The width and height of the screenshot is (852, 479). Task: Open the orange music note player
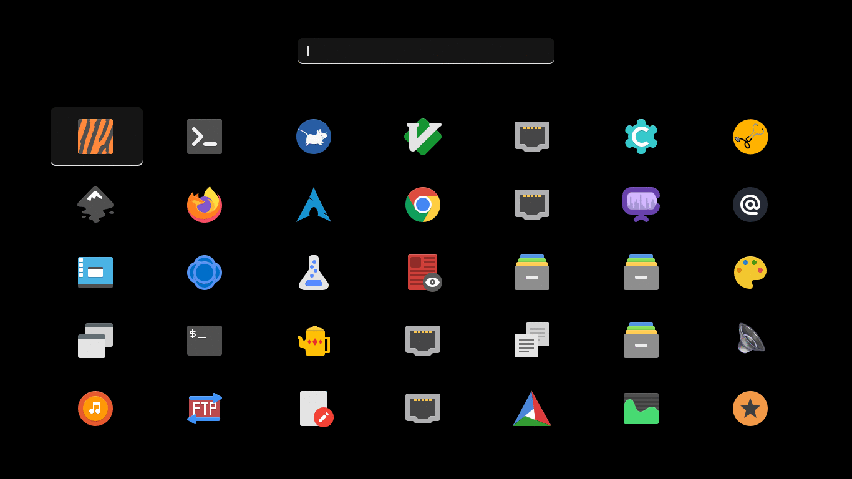[x=95, y=409]
